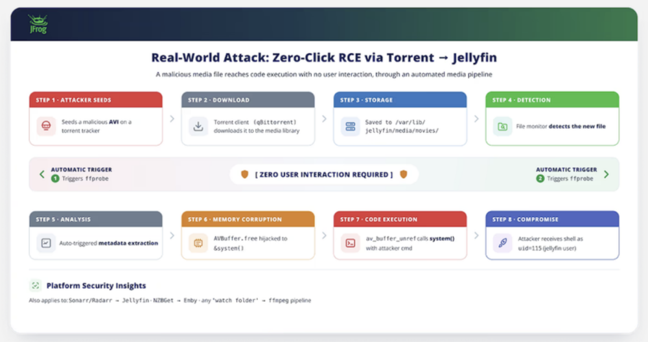The image size is (648, 342).
Task: Select the STEP 8 - COMPROMISE header
Action: (x=552, y=220)
